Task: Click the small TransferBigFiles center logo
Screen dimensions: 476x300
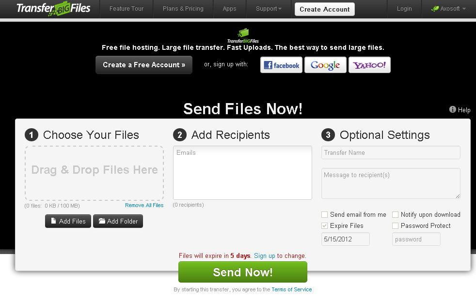Action: coord(243,36)
